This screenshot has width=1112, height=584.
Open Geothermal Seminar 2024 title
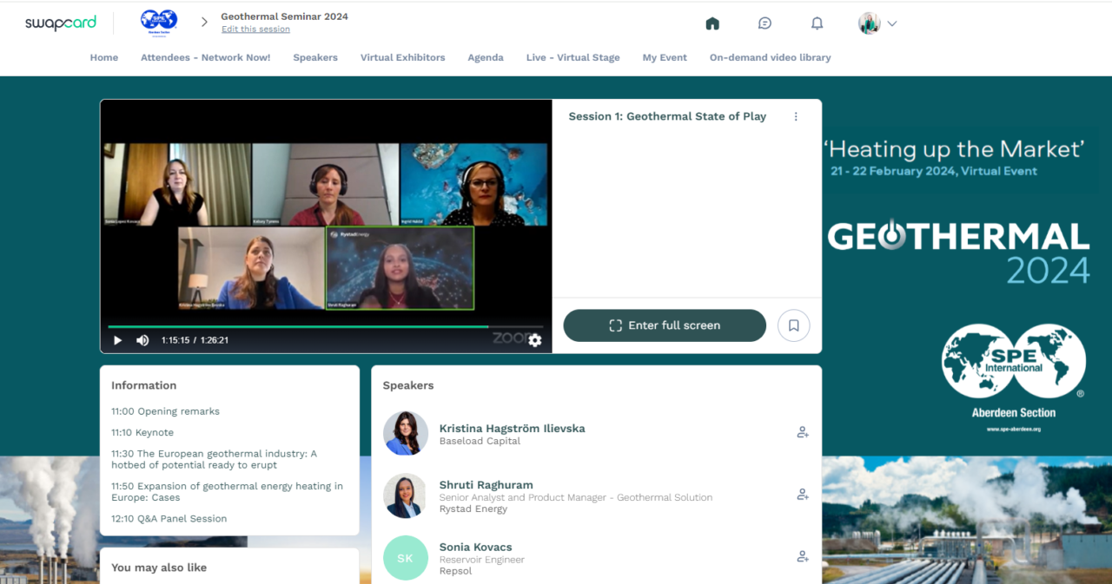[x=284, y=16]
